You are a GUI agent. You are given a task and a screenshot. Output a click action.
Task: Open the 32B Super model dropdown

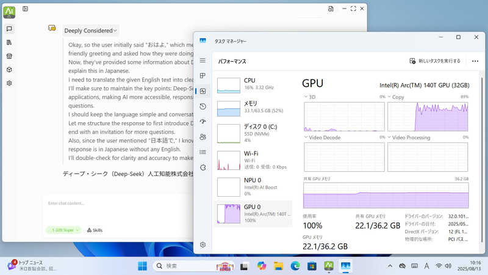[x=64, y=230]
